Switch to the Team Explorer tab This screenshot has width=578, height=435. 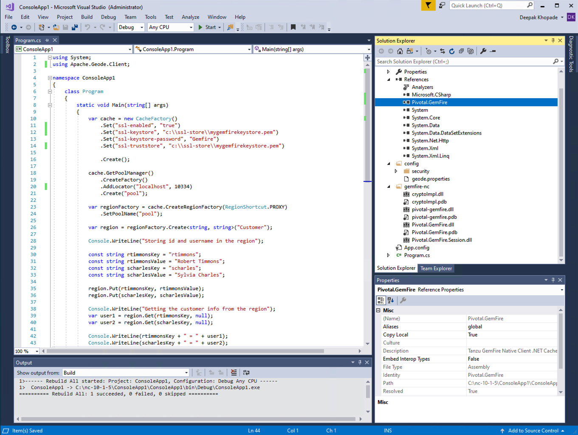435,268
